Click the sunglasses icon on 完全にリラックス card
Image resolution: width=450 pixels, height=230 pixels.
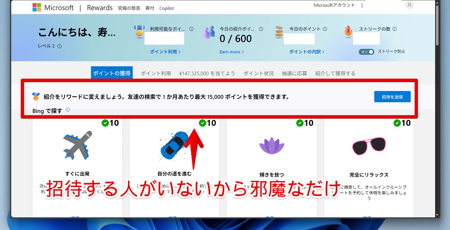(369, 144)
